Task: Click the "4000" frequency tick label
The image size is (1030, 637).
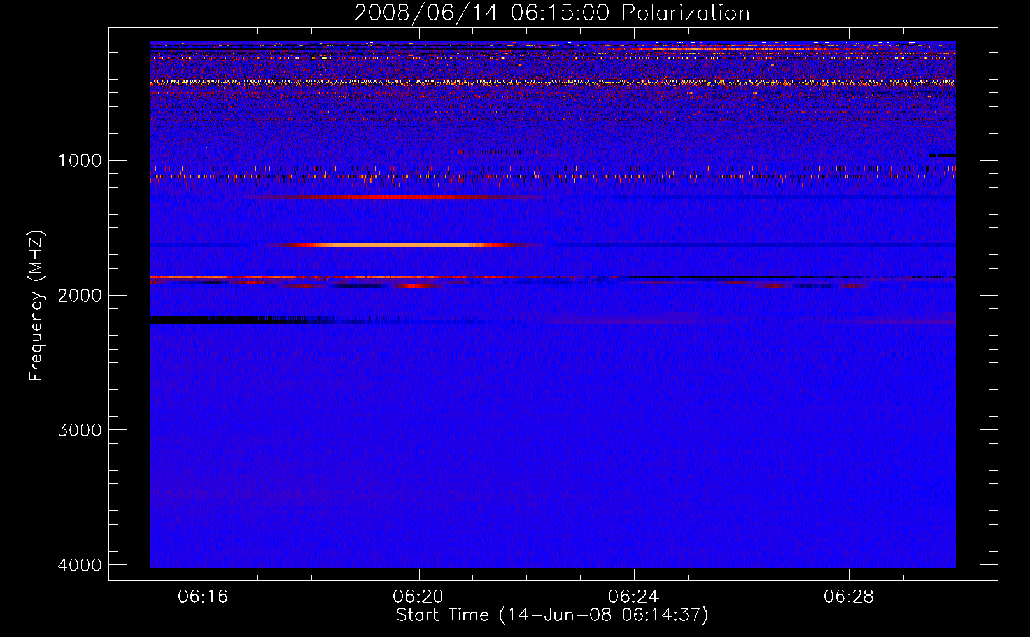Action: (80, 564)
